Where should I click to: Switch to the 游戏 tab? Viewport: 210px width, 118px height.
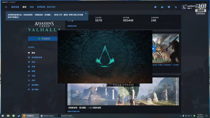pos(24,7)
